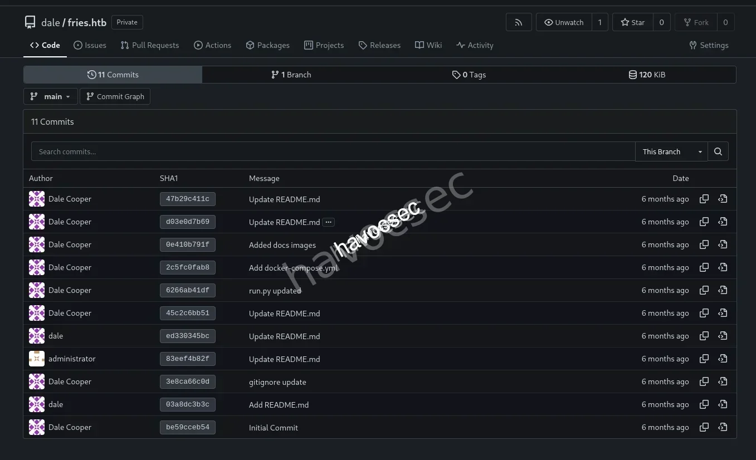
Task: Open the Pull Requests tab
Action: coord(150,45)
